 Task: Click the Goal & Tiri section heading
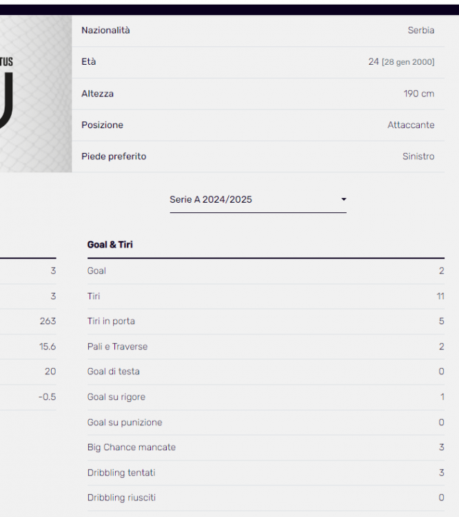[x=110, y=245]
